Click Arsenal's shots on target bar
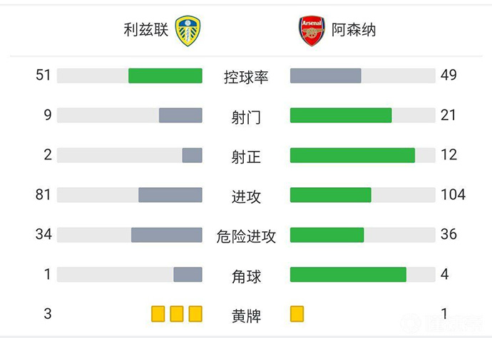This screenshot has height=338, width=492. pos(352,155)
